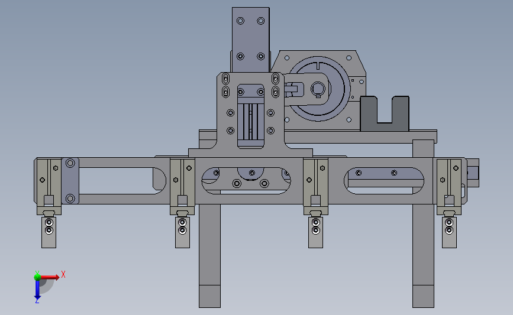Select the cylinder end cap at the beam's right end
Viewport: 513px width, 315px height.
pos(473,173)
